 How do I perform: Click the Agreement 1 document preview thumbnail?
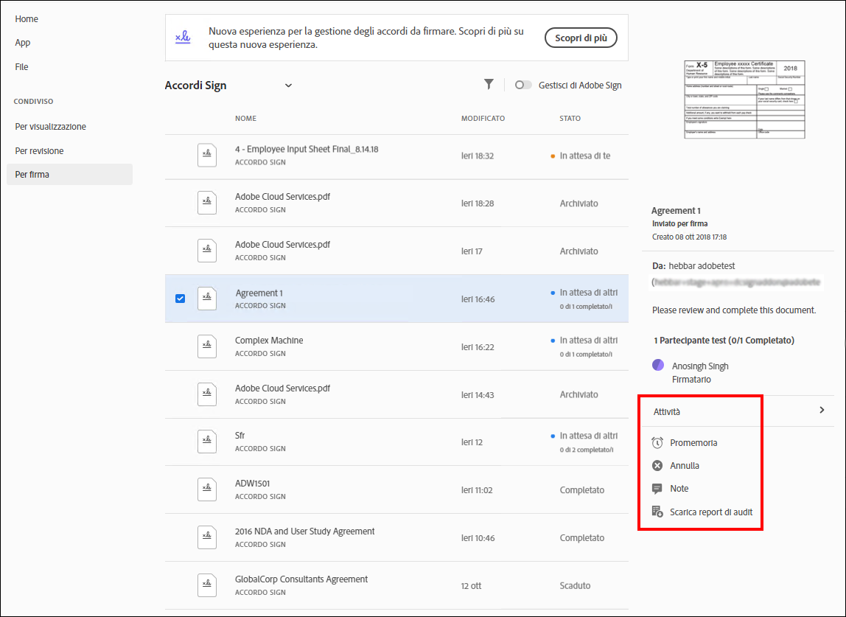[x=744, y=100]
